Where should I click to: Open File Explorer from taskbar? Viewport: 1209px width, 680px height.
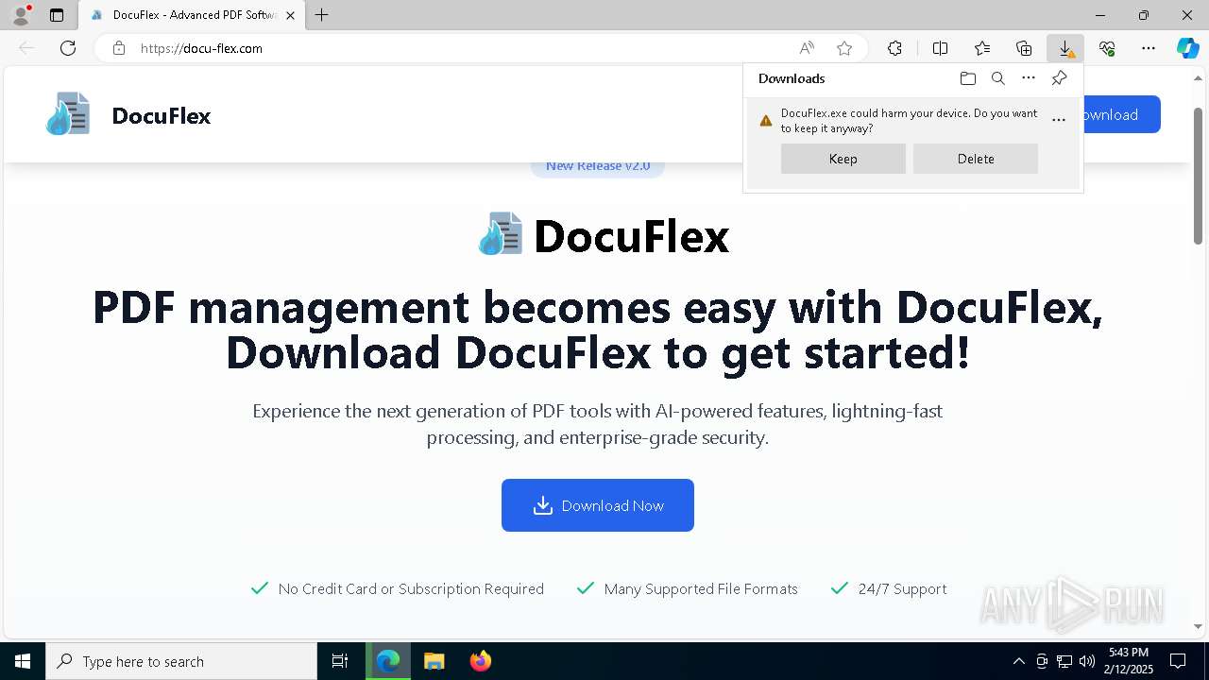(x=434, y=661)
